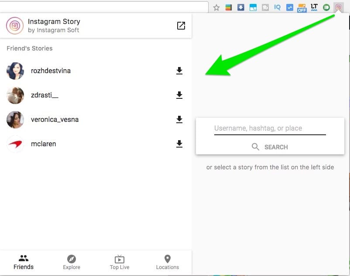Download zdrasti__ story

point(179,95)
